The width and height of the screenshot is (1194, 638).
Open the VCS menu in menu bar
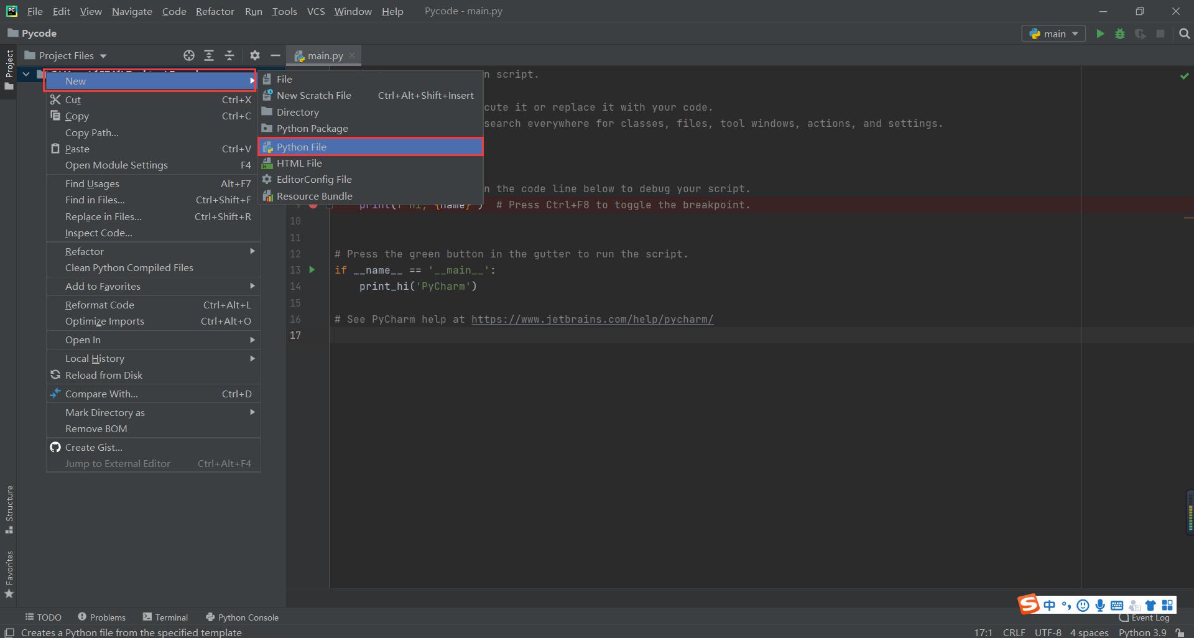316,11
